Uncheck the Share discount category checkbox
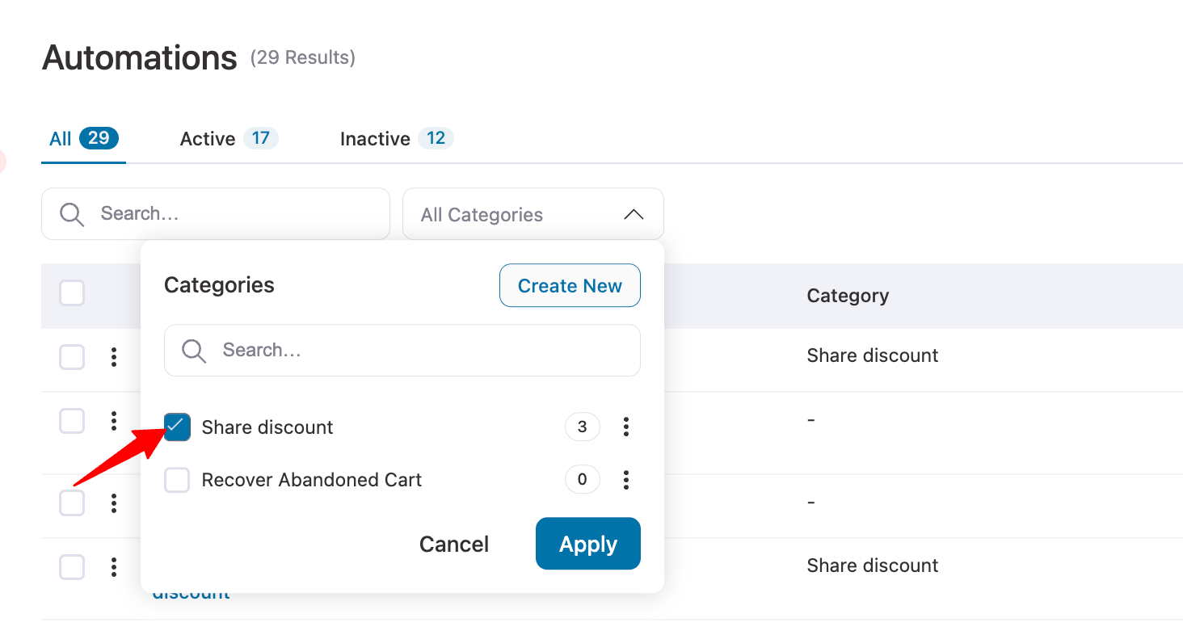The width and height of the screenshot is (1183, 635). (x=177, y=427)
